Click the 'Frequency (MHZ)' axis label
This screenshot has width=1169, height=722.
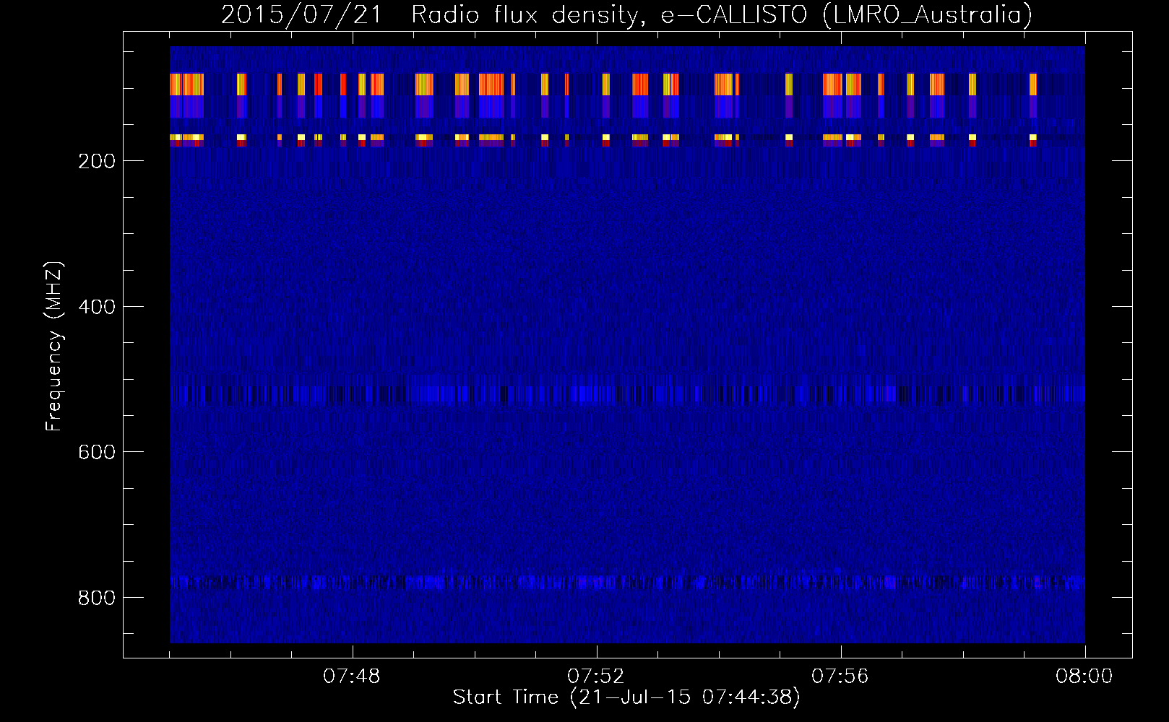pyautogui.click(x=53, y=347)
